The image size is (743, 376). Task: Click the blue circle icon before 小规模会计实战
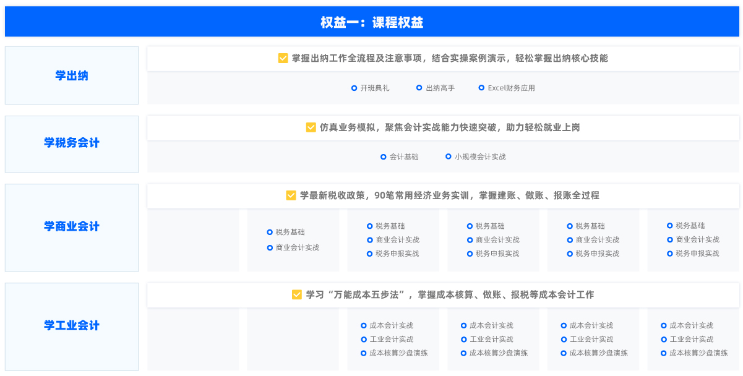pos(449,156)
